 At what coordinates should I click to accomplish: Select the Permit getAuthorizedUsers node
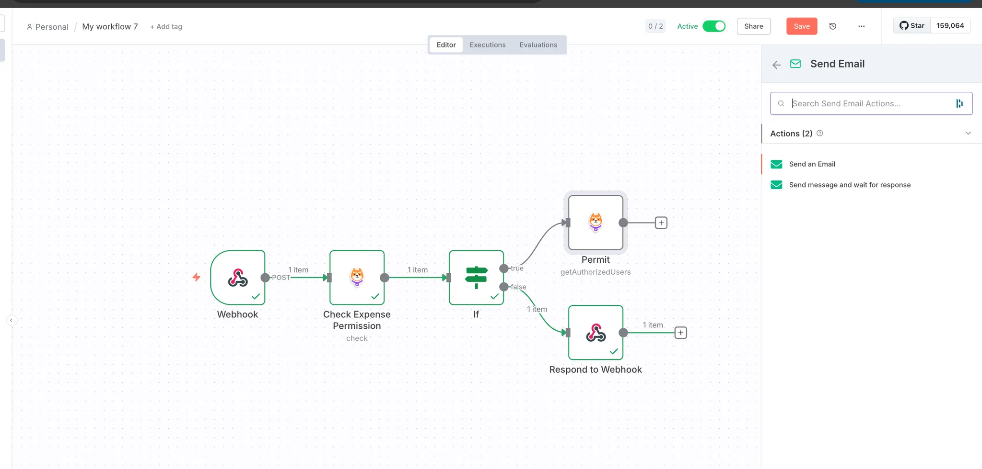click(596, 223)
